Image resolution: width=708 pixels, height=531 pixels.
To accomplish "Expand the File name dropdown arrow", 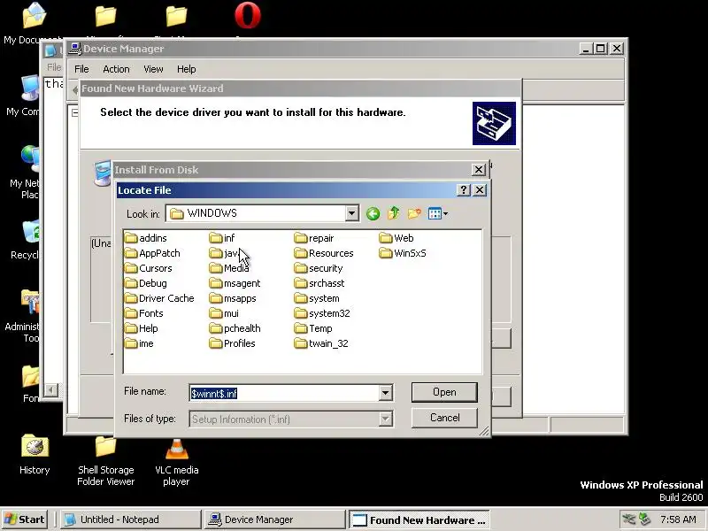I will (x=385, y=393).
